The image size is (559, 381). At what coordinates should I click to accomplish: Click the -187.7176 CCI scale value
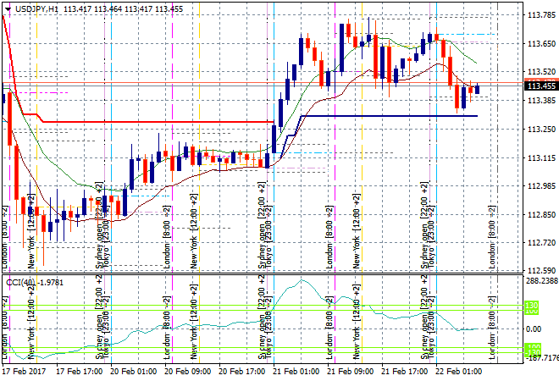540,357
